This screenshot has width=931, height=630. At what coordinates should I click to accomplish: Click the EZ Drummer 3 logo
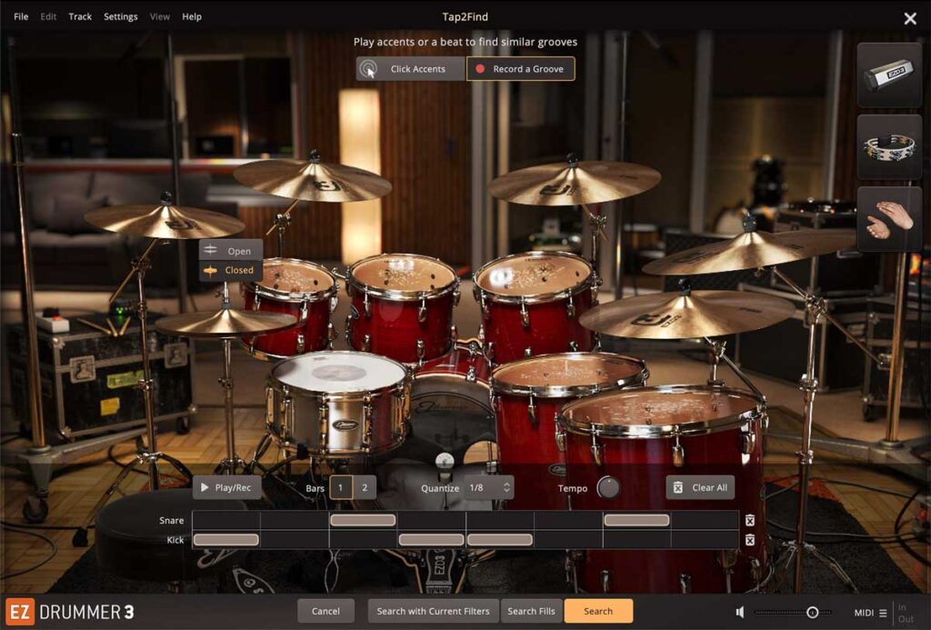[x=68, y=612]
